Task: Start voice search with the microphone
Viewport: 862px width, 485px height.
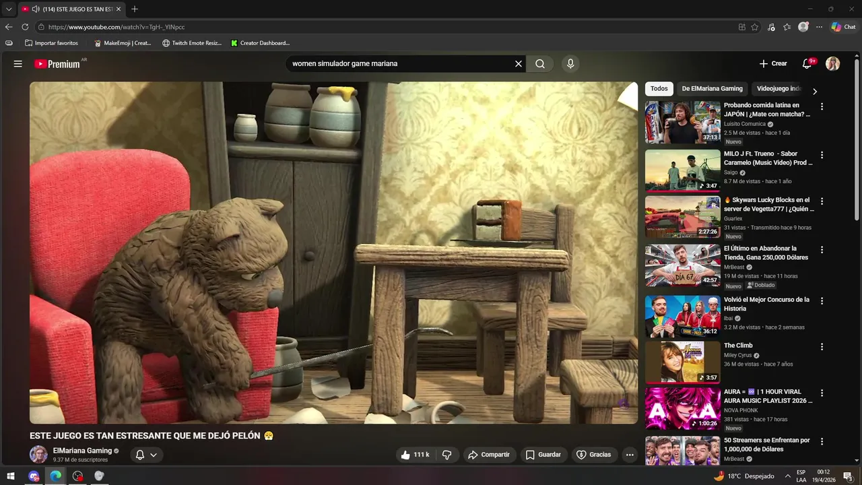Action: [570, 64]
